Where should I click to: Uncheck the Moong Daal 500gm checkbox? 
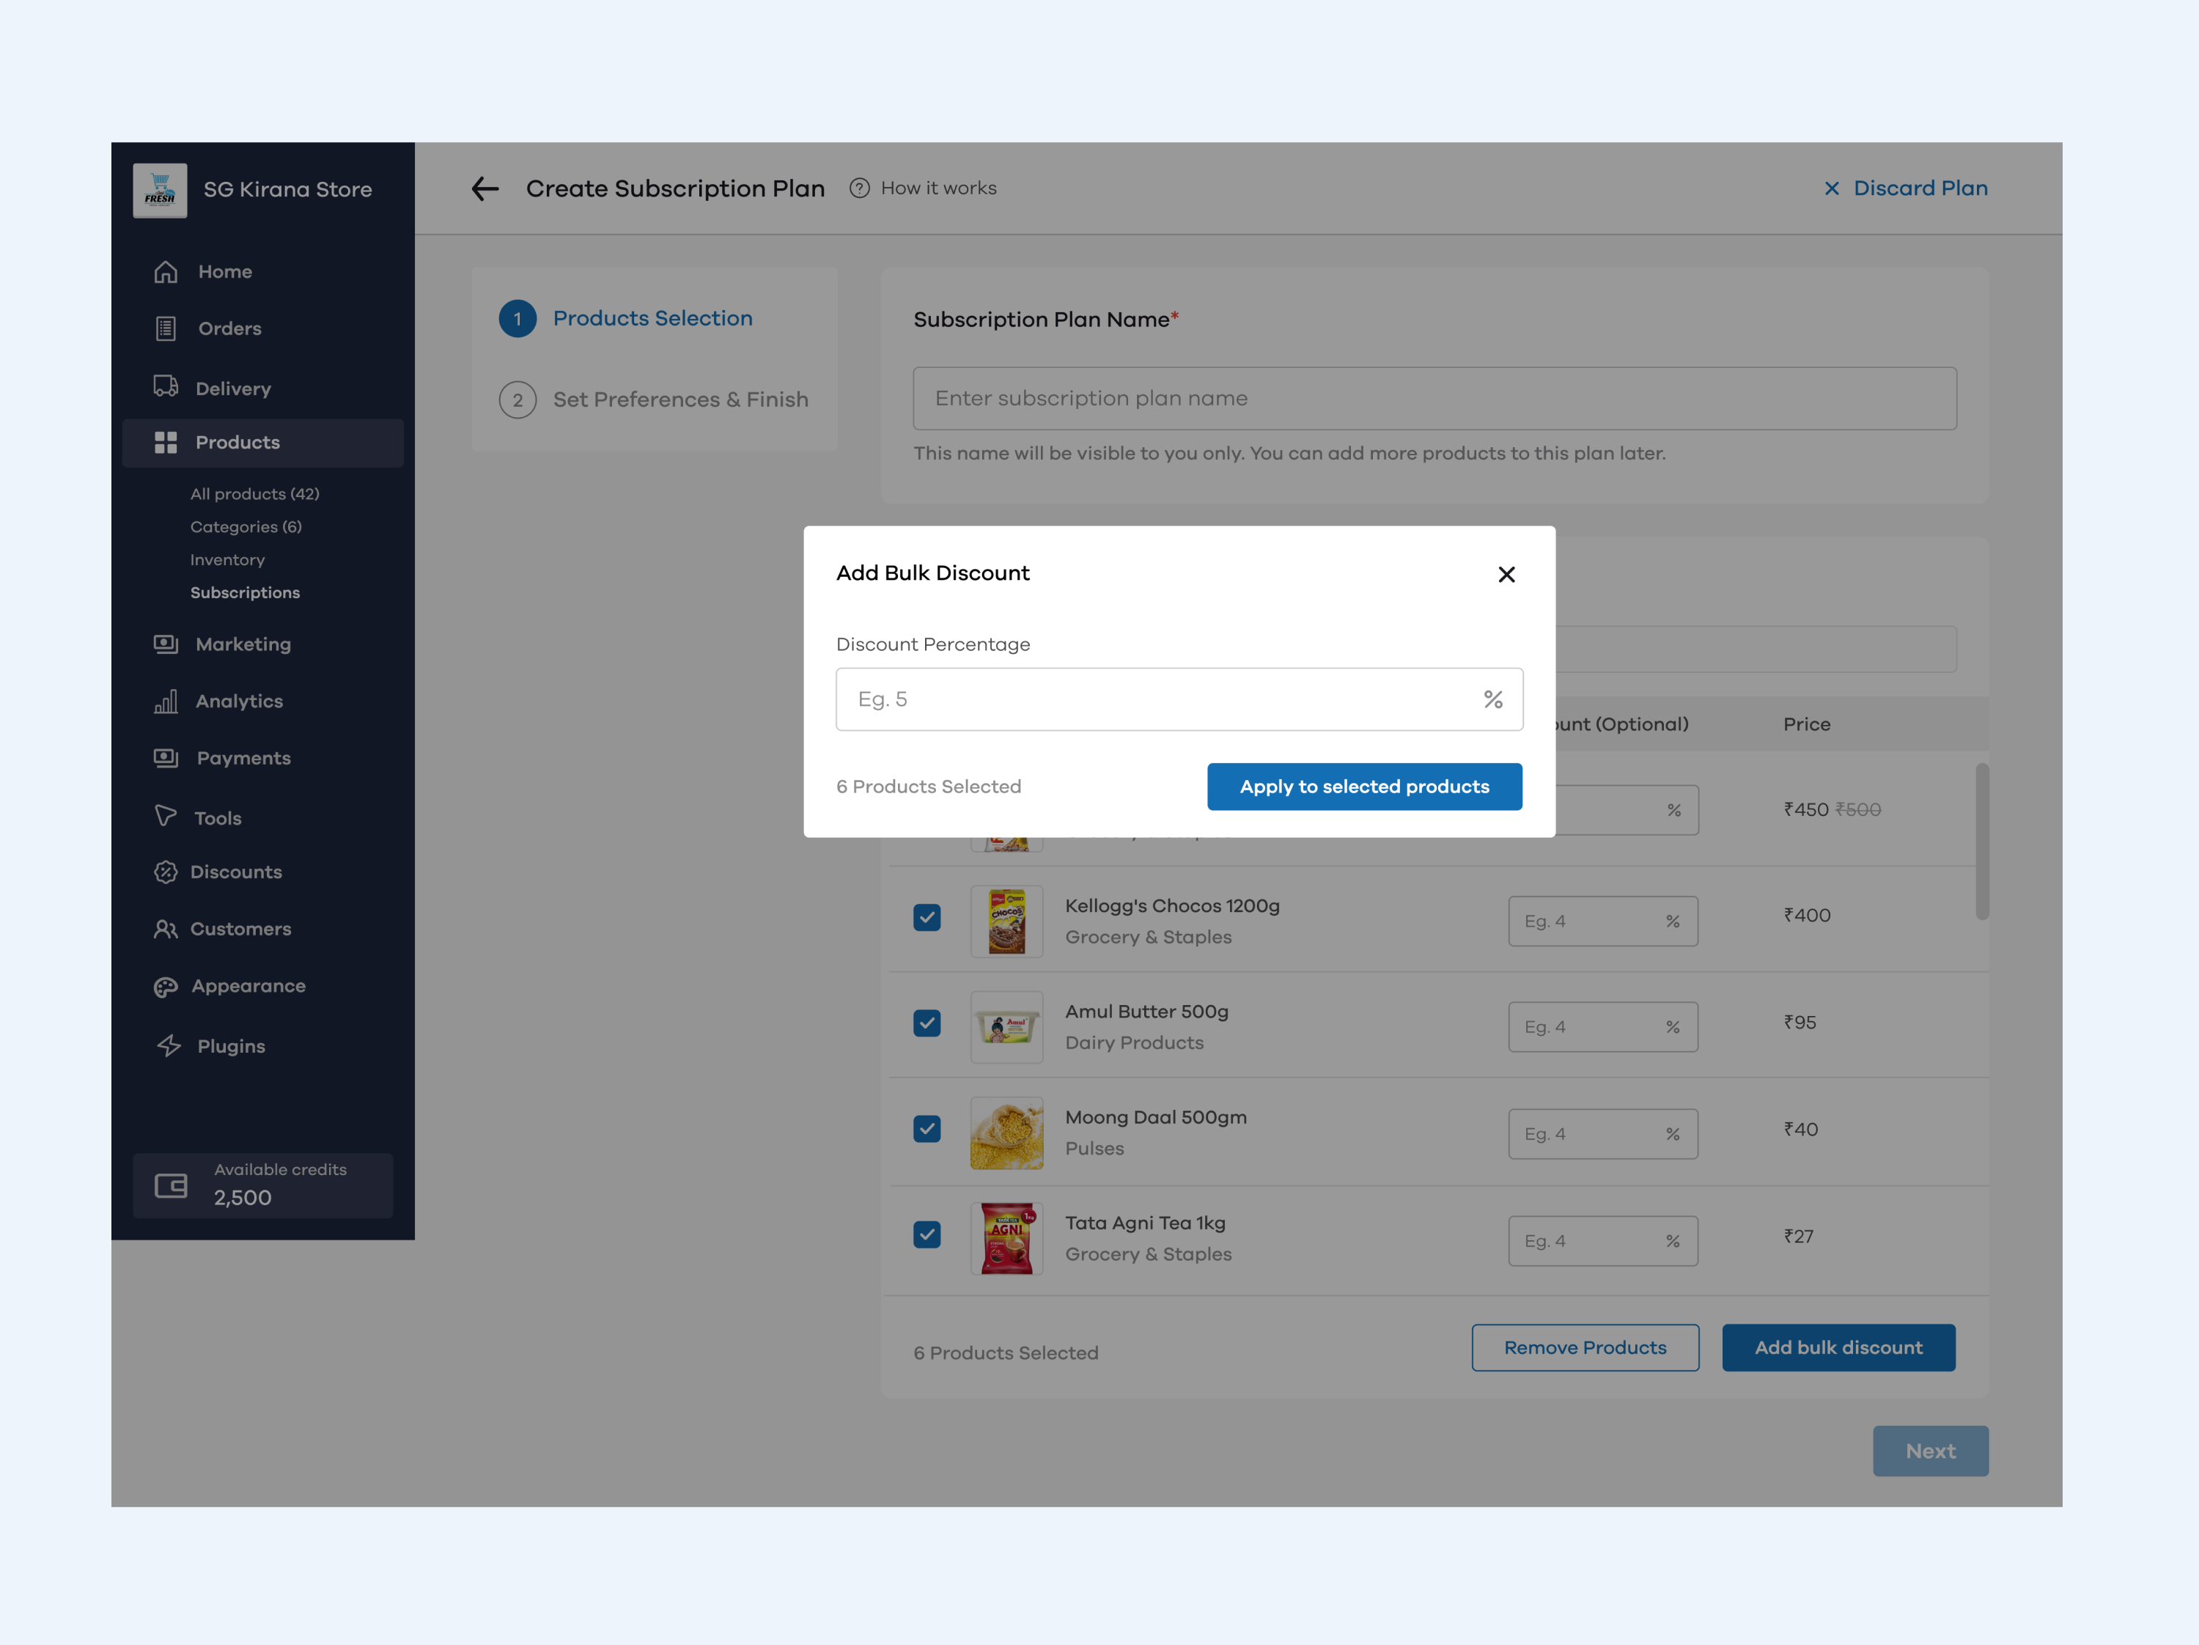pyautogui.click(x=927, y=1129)
